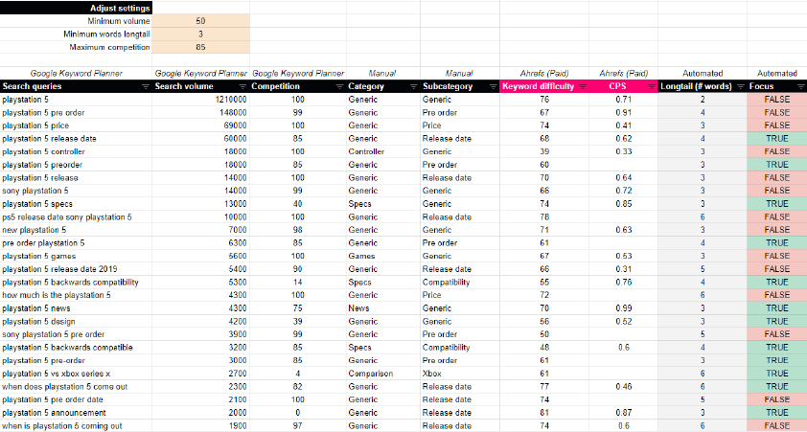Open filter for Focus column
This screenshot has height=432, width=807.
801,86
